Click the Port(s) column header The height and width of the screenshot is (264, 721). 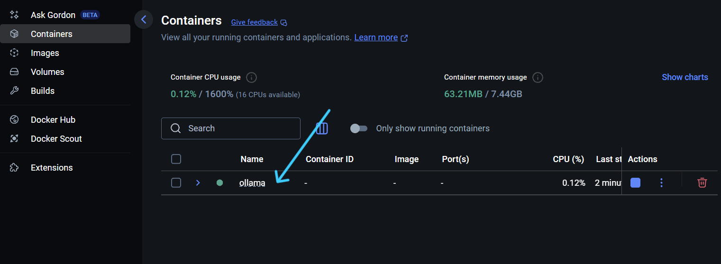click(456, 159)
